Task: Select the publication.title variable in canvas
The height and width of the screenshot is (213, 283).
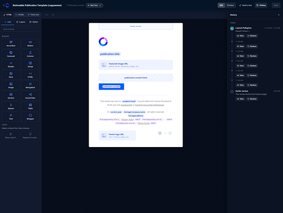Action: point(110,54)
